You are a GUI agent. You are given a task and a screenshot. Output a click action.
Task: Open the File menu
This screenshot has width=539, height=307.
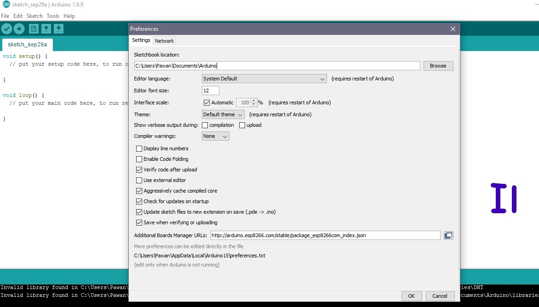(x=5, y=16)
